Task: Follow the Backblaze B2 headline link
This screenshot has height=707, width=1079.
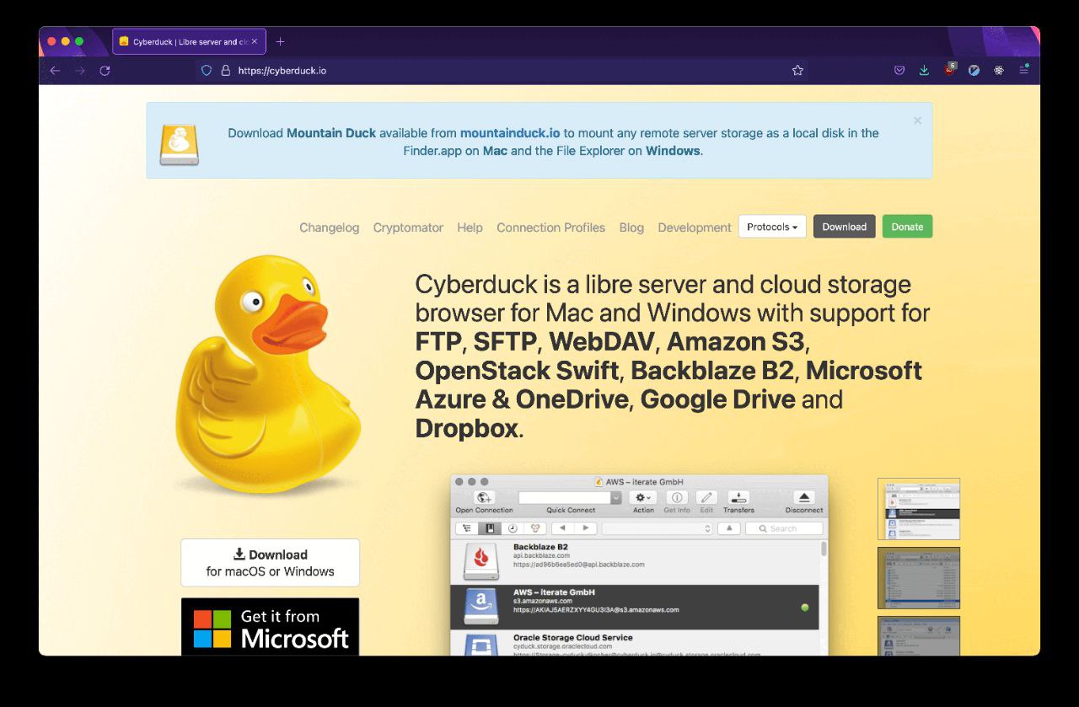Action: coord(714,371)
